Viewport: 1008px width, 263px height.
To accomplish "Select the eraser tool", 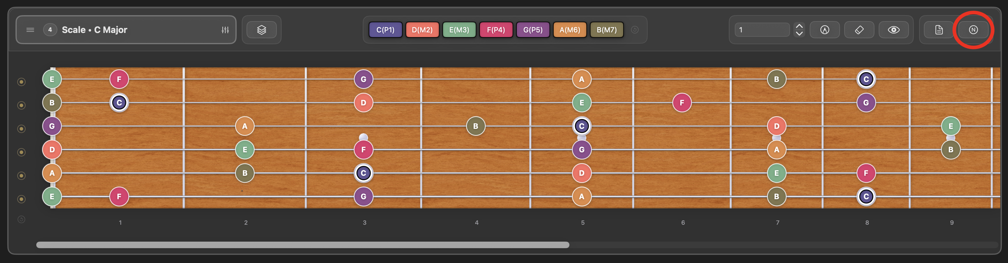I will (859, 30).
